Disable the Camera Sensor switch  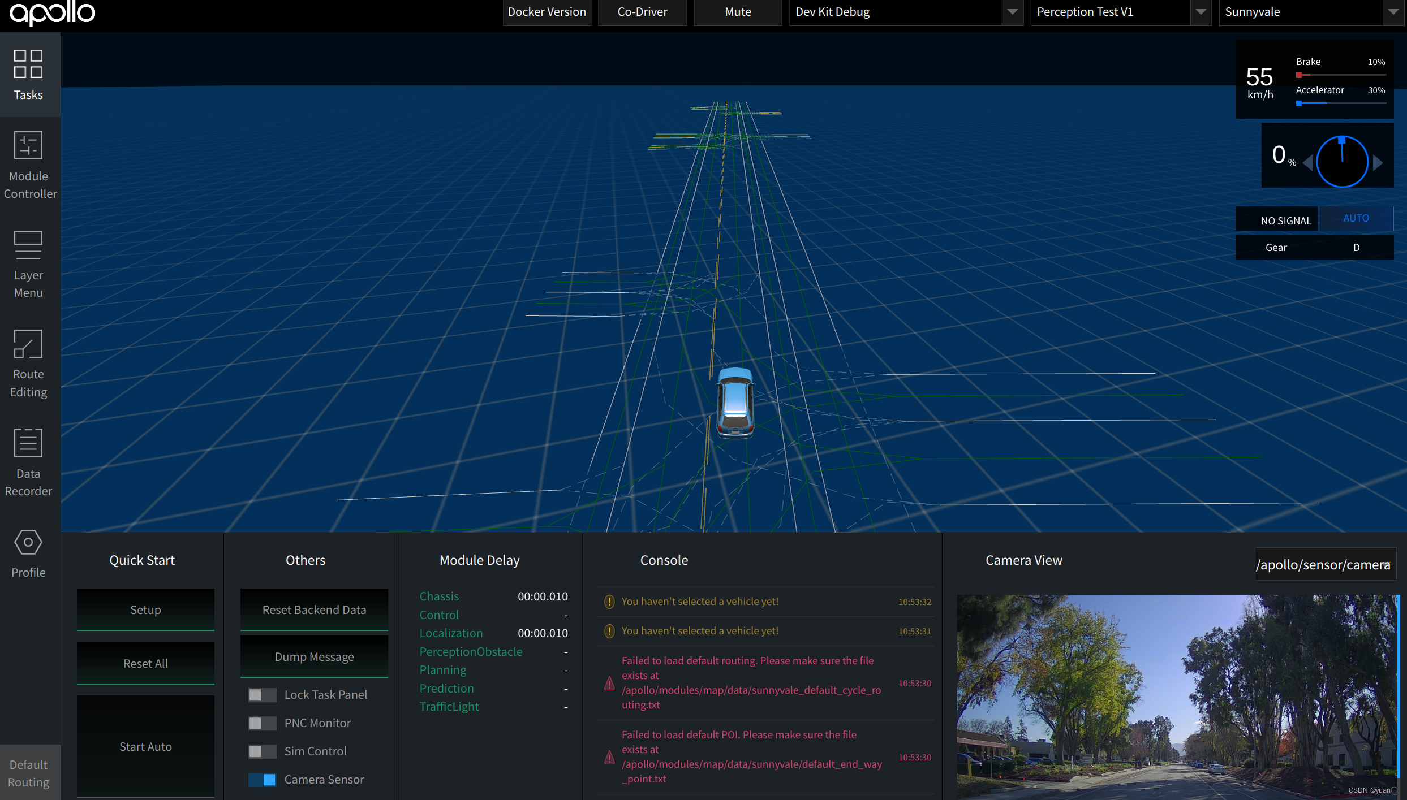tap(263, 780)
